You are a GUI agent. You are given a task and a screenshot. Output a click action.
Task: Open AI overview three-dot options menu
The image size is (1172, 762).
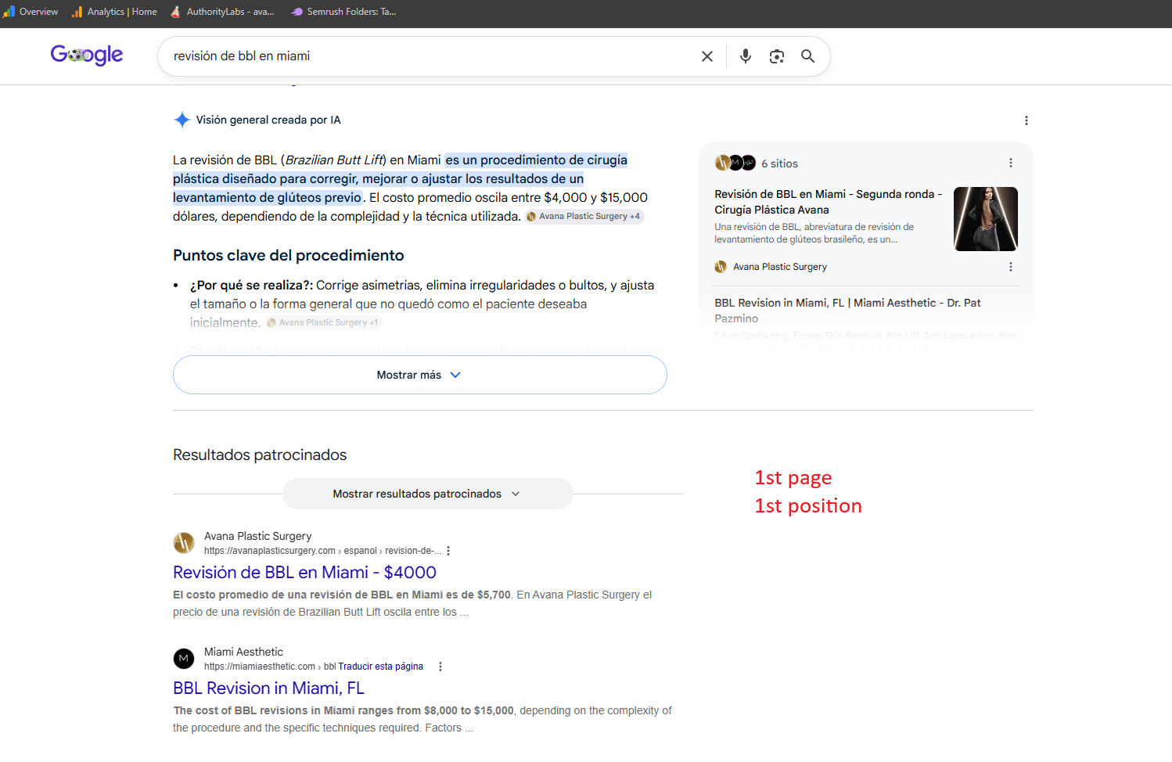tap(1026, 120)
